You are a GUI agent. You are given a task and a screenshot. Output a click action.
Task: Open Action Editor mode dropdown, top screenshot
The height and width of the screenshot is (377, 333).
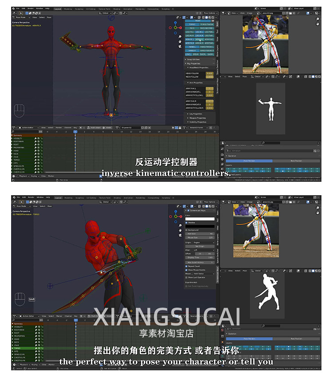[x=29, y=128]
